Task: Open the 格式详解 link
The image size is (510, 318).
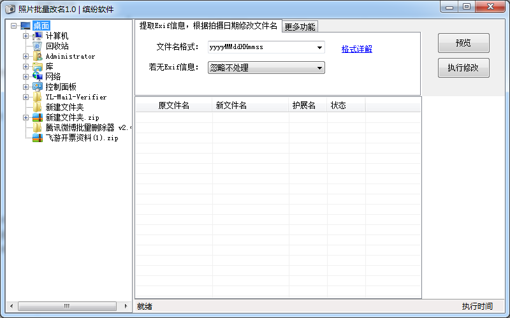Action: click(356, 49)
